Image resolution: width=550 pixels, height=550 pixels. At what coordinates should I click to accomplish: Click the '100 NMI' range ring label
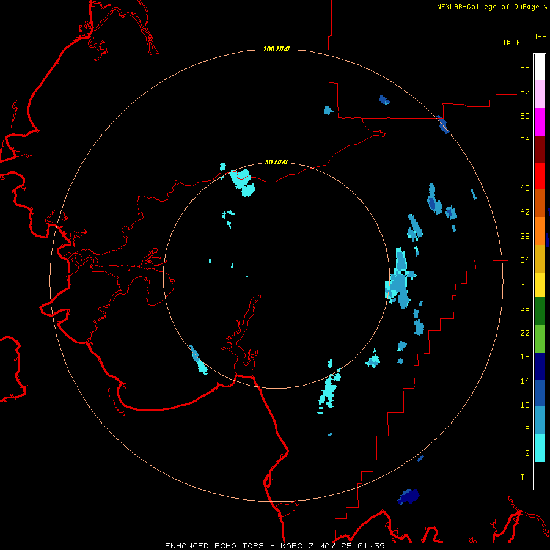coord(276,49)
